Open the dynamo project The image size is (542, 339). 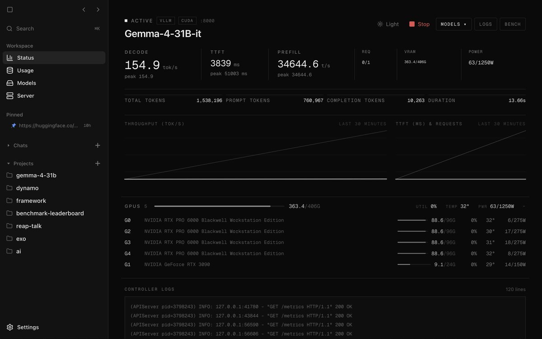[x=54, y=188]
